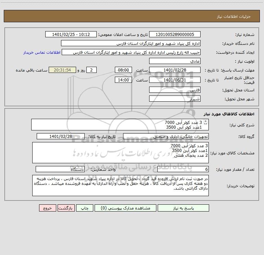The image size is (264, 255).
Task: Click the استان محل تحویل field فارس
Action: tap(175, 90)
